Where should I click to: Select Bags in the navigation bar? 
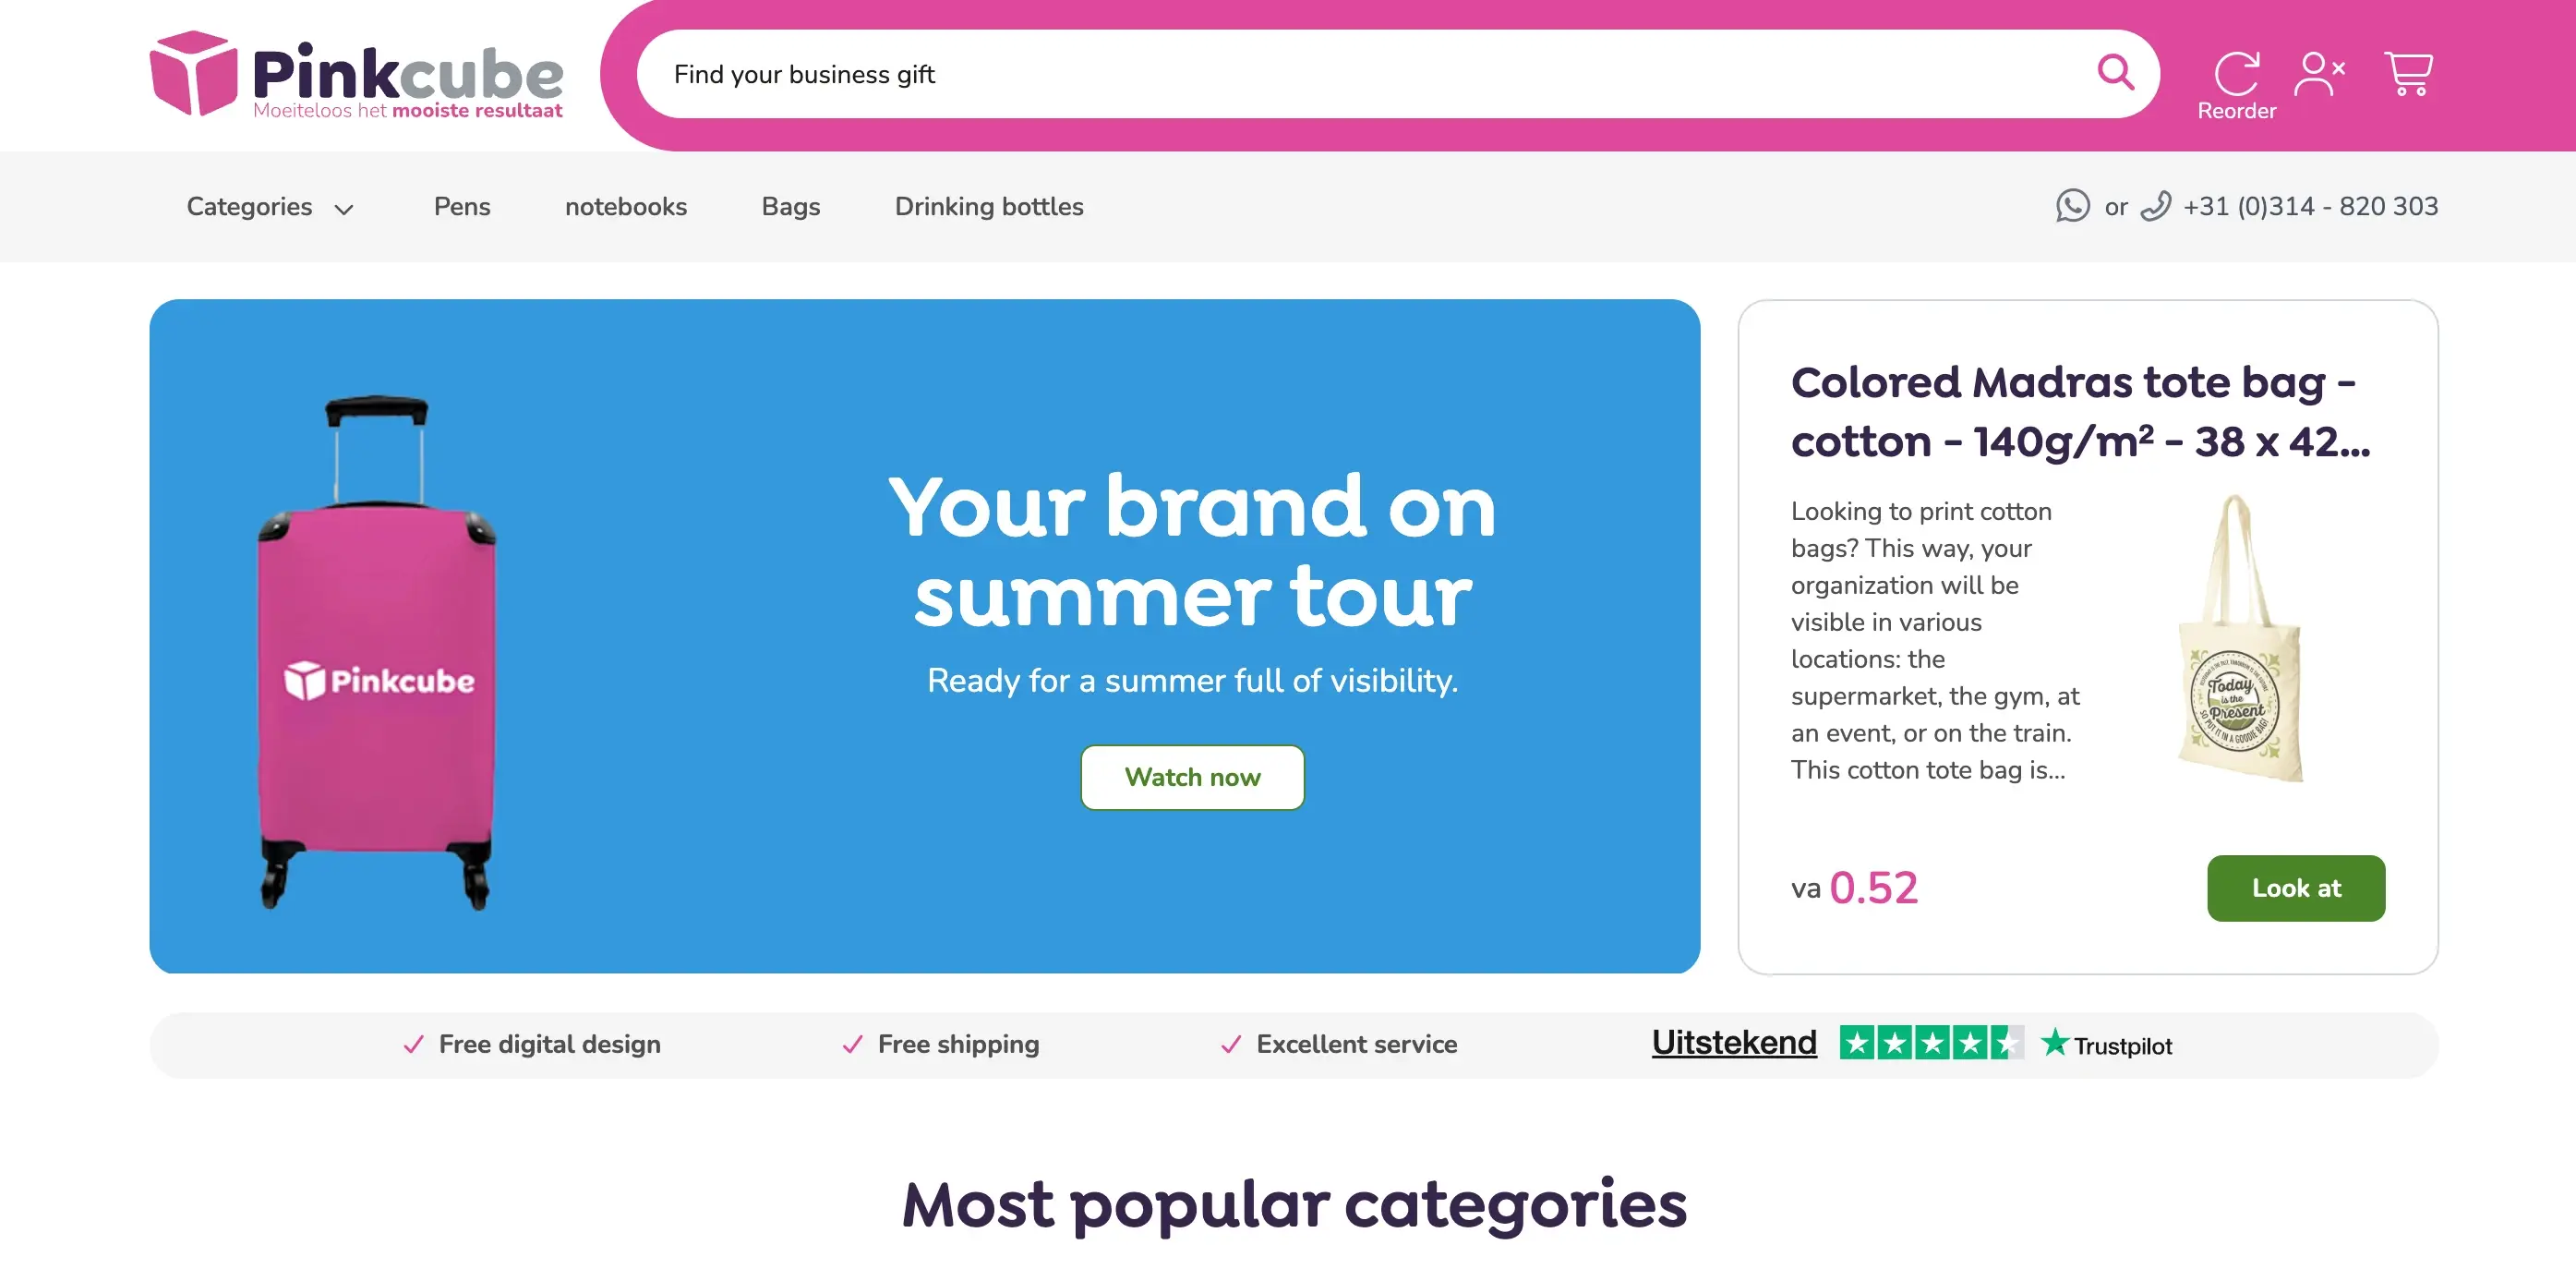tap(790, 207)
